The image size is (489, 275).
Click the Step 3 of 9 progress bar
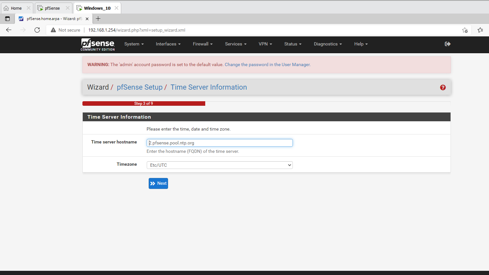144,103
